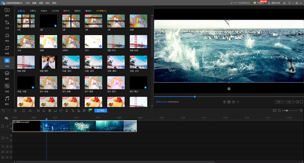This screenshot has height=163, width=304.
Task: Redo the action in timeline toolbar
Action: coord(9,111)
